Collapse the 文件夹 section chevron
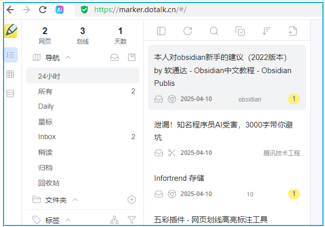The height and width of the screenshot is (227, 325). click(x=75, y=200)
